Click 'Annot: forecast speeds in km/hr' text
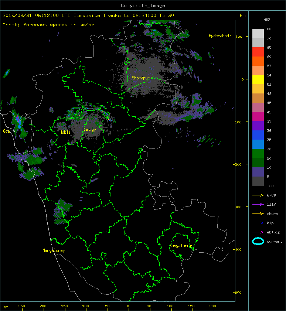 48,25
